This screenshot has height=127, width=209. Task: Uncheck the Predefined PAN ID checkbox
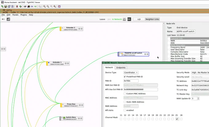click(124, 77)
